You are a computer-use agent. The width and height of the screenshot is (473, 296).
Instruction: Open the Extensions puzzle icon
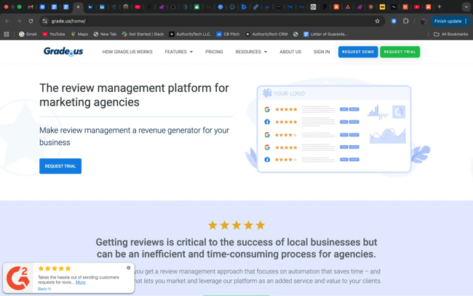coord(406,21)
